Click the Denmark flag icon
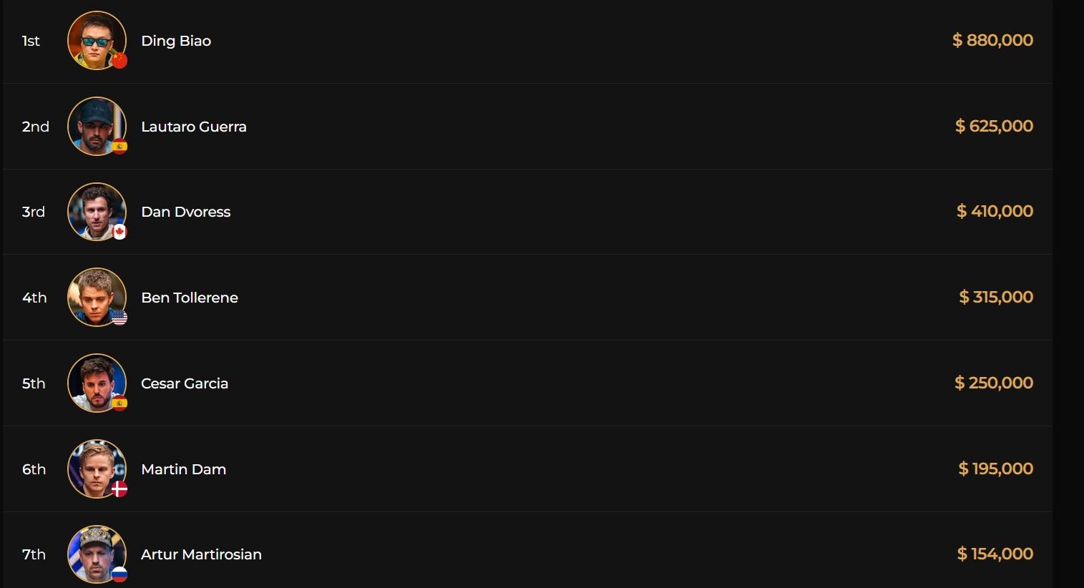The width and height of the screenshot is (1084, 588). pos(119,489)
